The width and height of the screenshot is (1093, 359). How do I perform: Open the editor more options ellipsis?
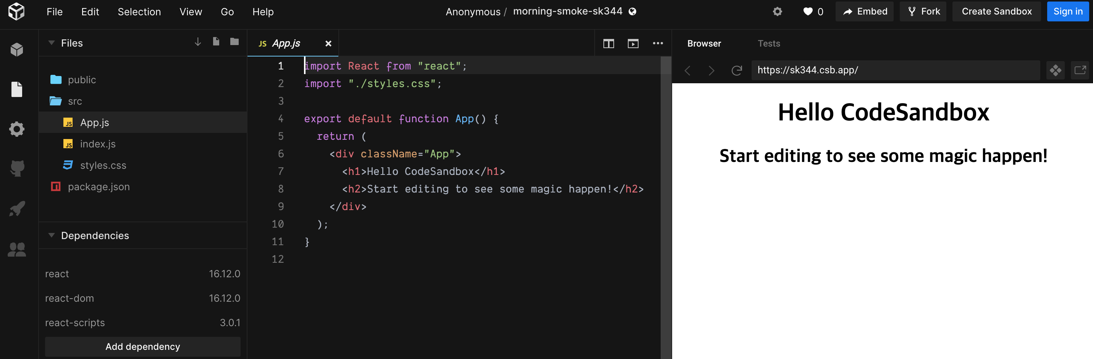658,43
